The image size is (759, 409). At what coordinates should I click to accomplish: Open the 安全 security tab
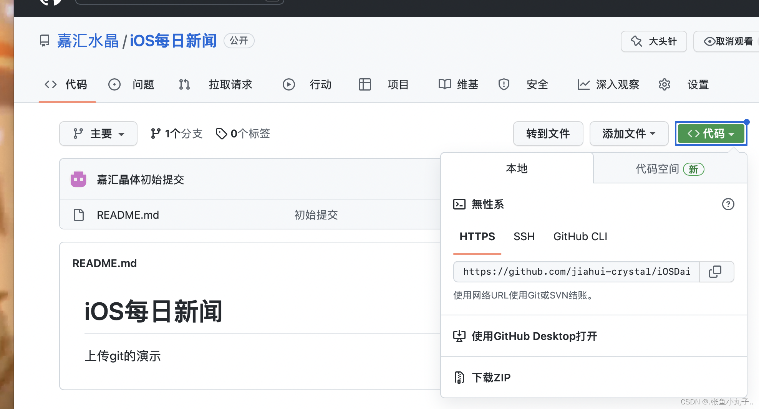pyautogui.click(x=523, y=84)
